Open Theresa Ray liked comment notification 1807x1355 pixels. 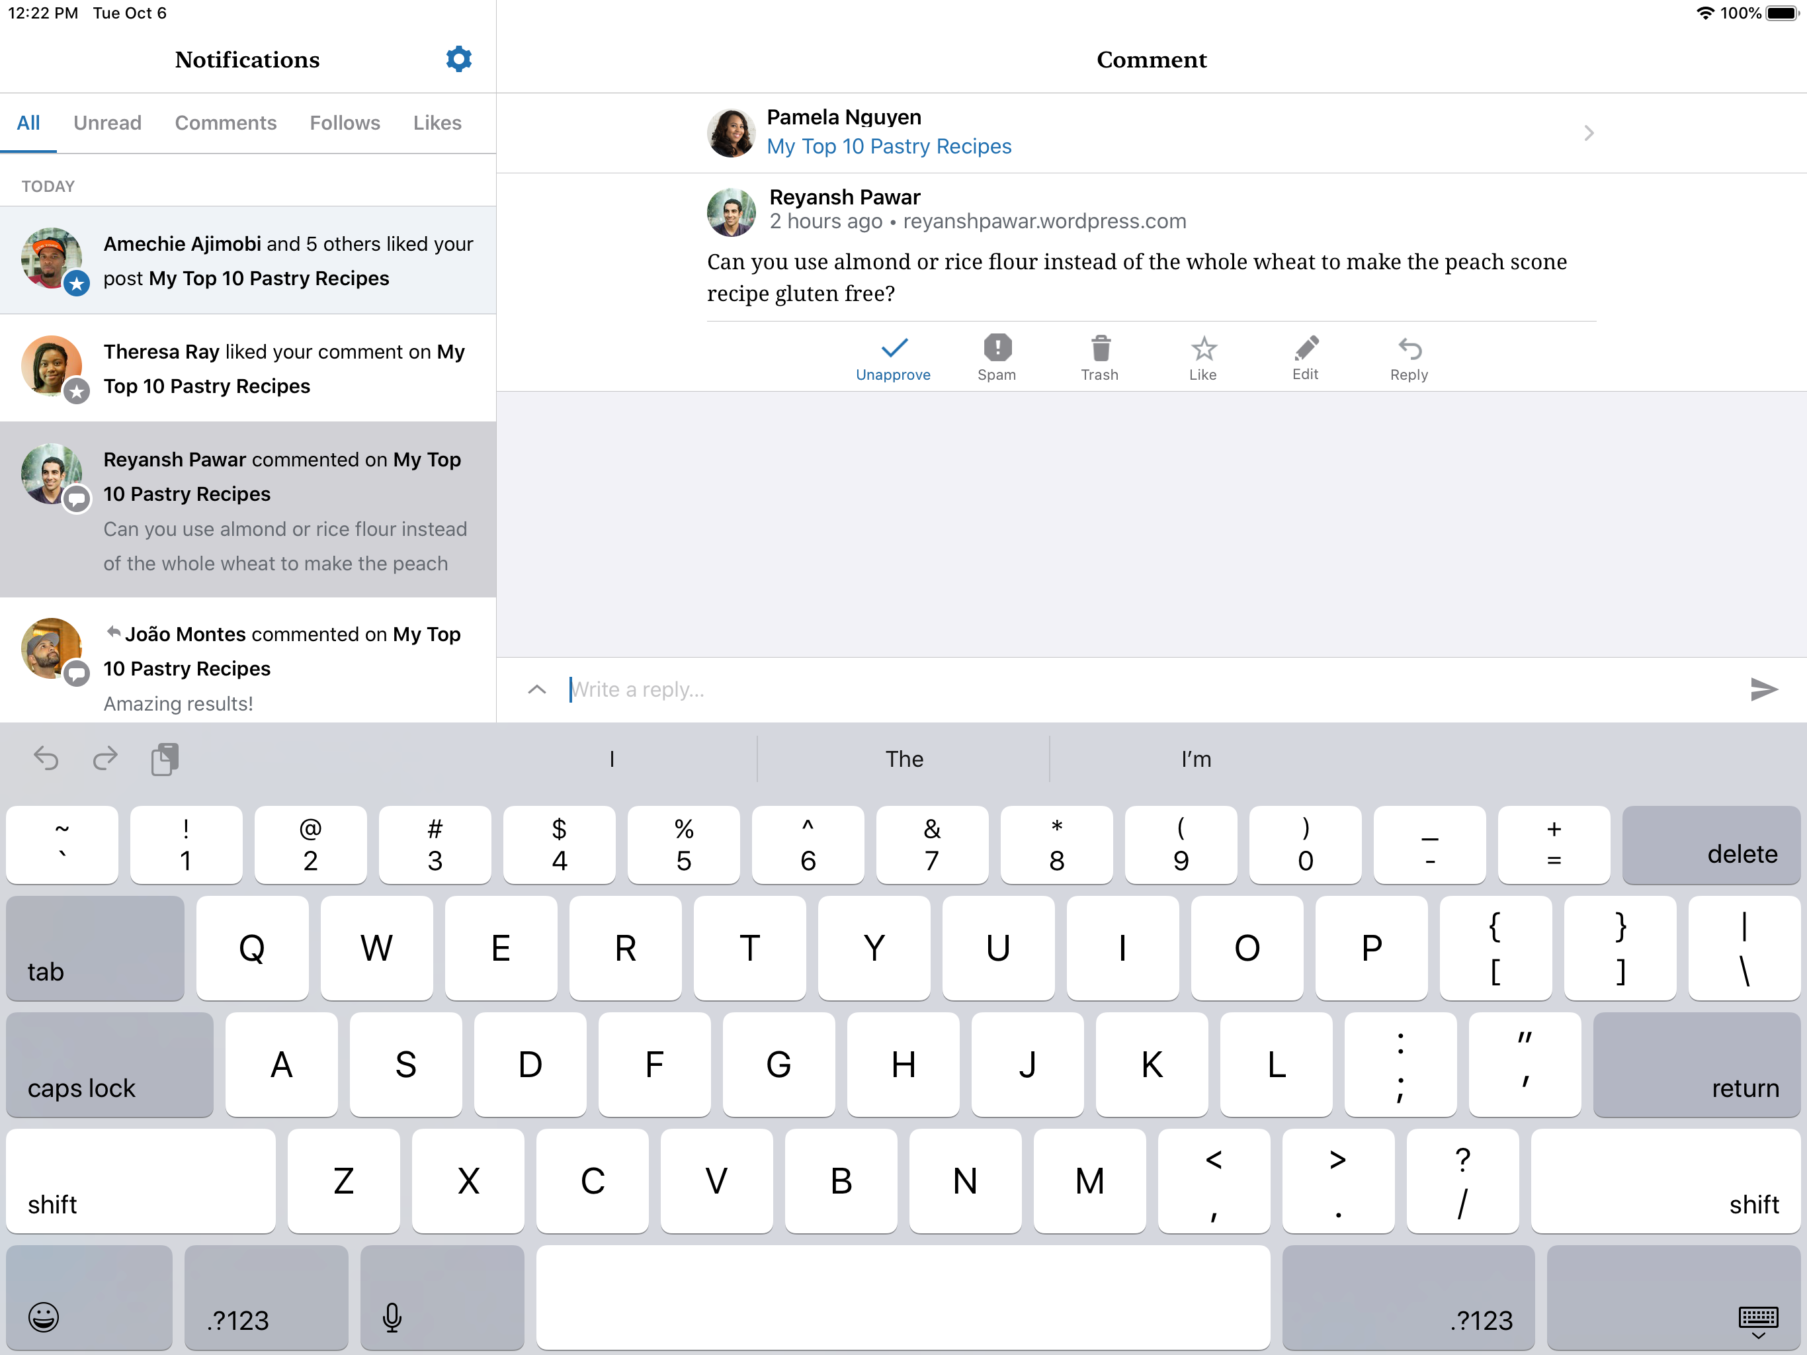tap(247, 368)
